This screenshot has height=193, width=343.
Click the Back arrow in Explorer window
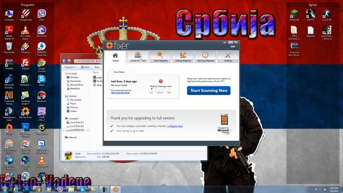(64, 61)
